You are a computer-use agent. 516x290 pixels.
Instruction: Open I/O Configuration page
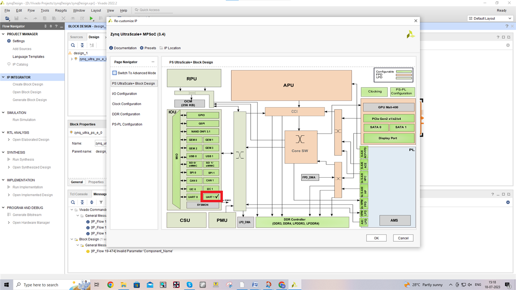(125, 94)
